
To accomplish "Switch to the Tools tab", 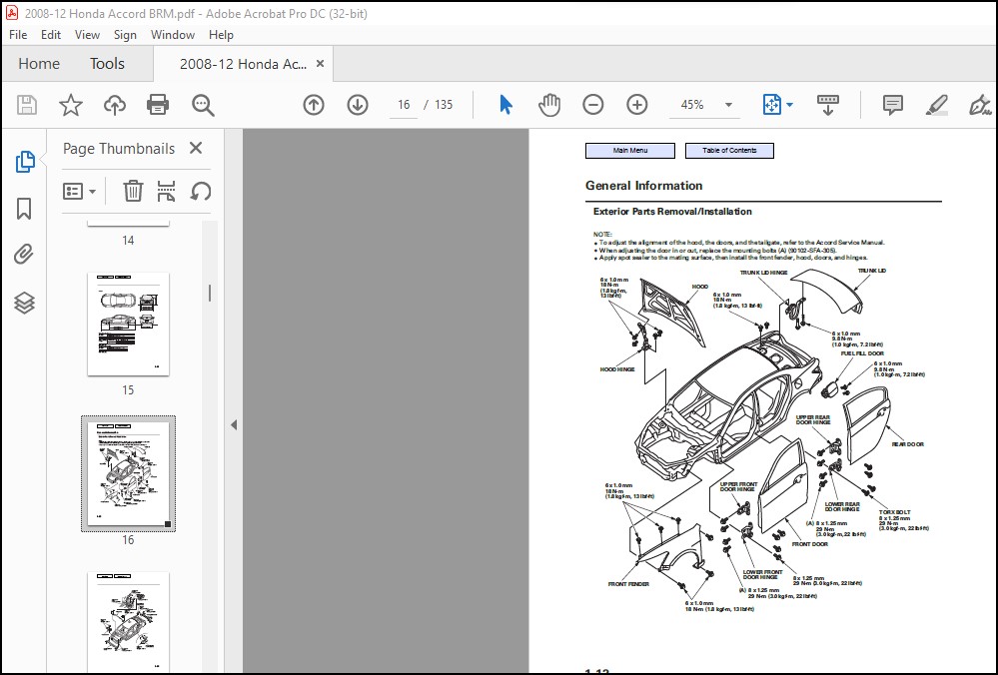I will [x=107, y=64].
